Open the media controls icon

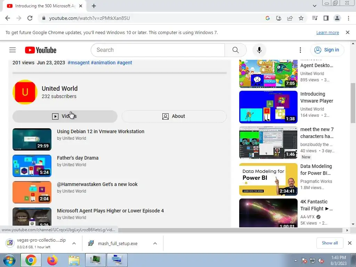coord(315,18)
